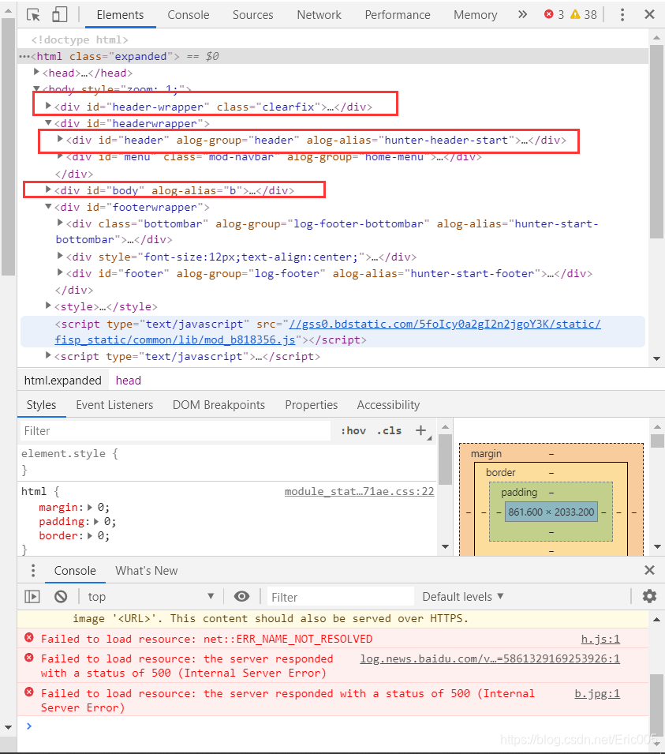
Task: Expand the last script text/javascript node
Action: point(48,355)
